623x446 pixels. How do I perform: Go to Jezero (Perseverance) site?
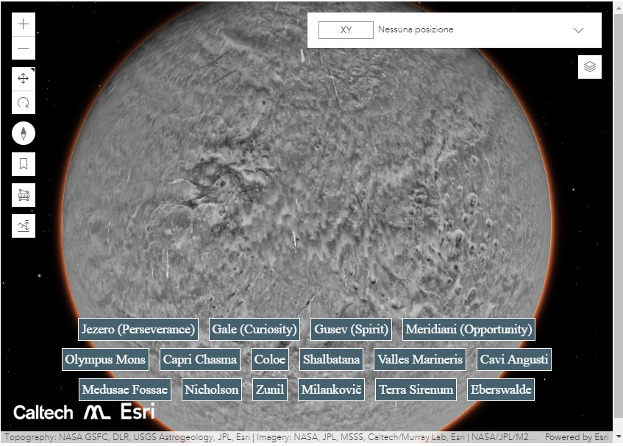click(x=138, y=329)
